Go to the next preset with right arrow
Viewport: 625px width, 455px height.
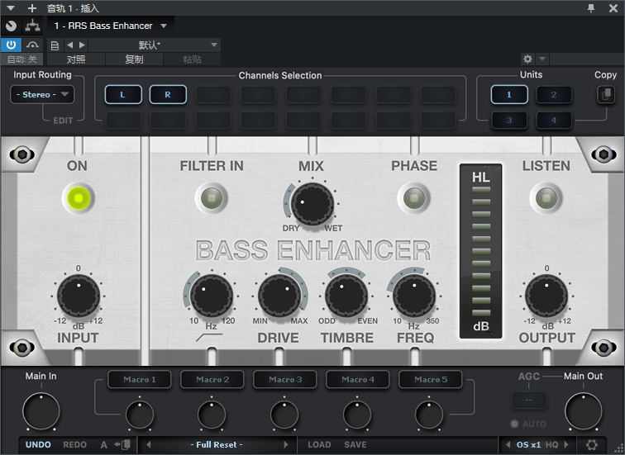coord(82,45)
